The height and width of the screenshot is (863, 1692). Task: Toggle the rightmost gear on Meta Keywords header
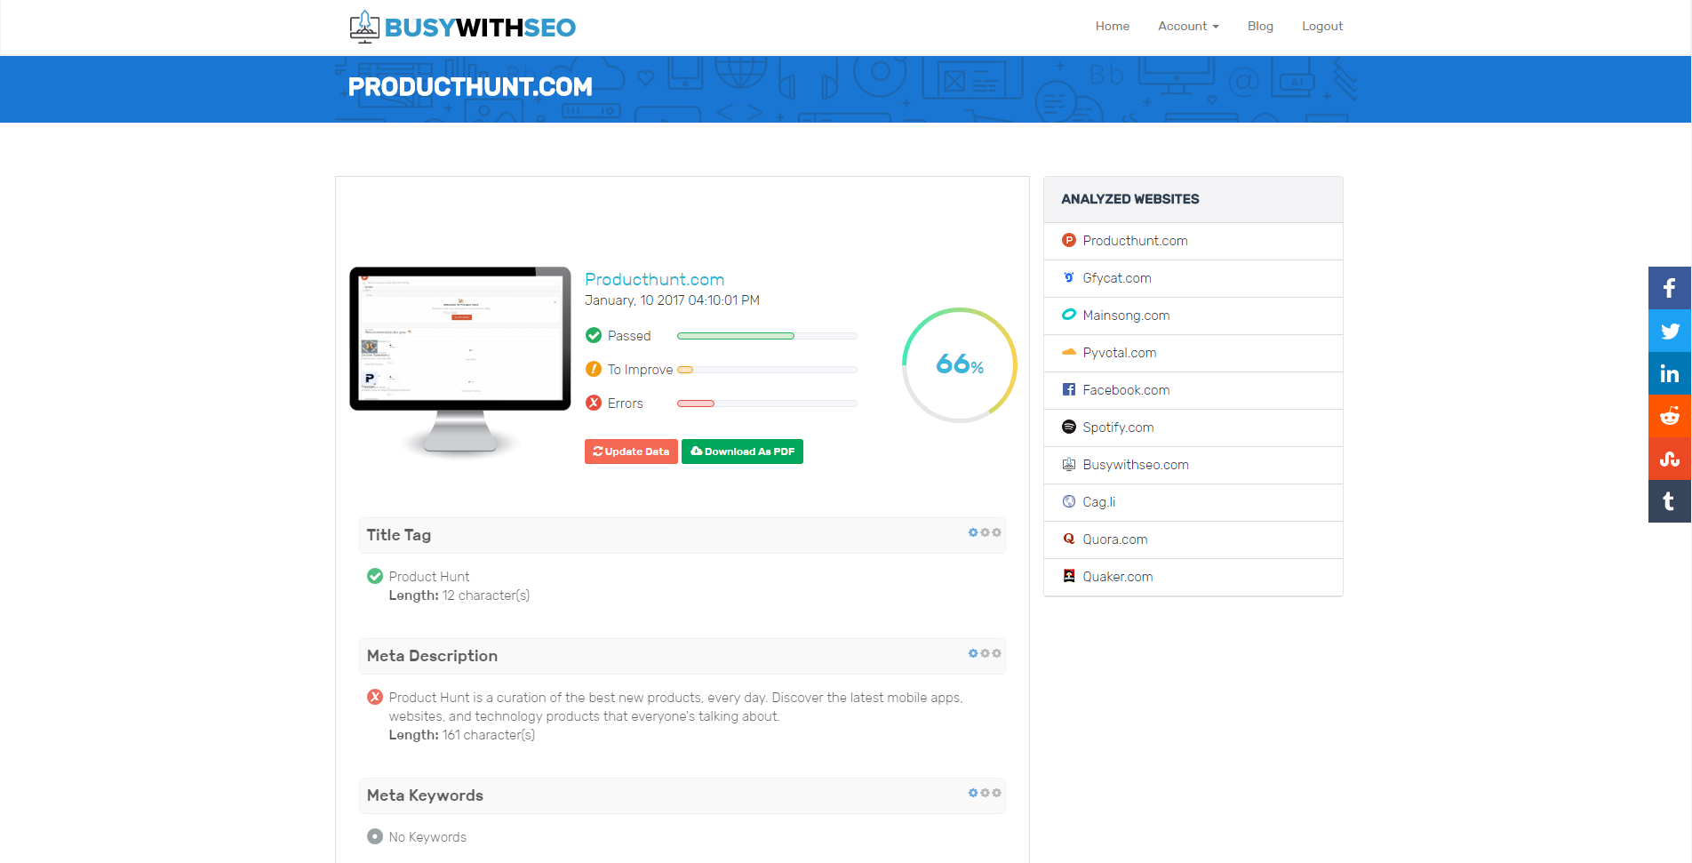click(996, 793)
